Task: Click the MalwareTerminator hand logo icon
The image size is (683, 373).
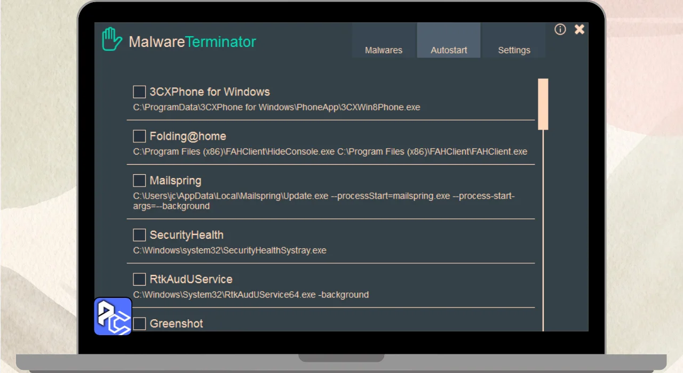Action: (x=112, y=39)
